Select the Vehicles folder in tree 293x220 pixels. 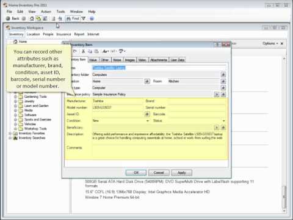pyautogui.click(x=30, y=124)
